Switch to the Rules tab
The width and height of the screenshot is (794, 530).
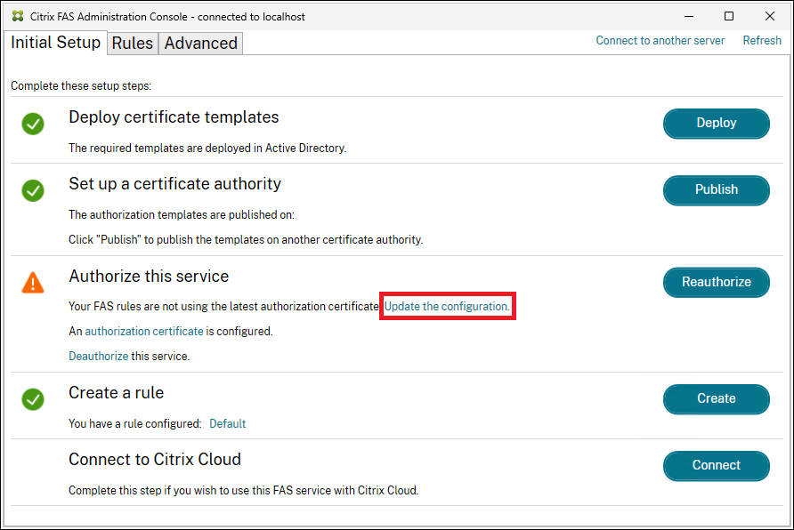tap(132, 44)
